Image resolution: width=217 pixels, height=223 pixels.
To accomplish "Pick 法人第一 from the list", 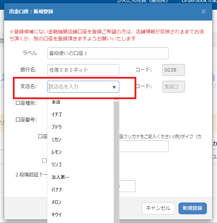I will (80, 177).
